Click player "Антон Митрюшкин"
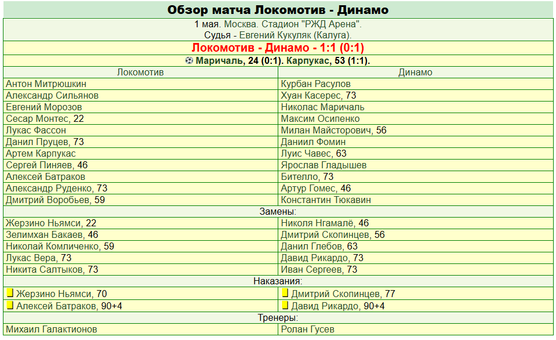 (x=46, y=84)
